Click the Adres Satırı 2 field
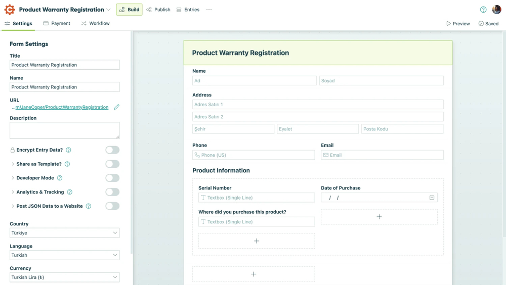 (x=318, y=117)
